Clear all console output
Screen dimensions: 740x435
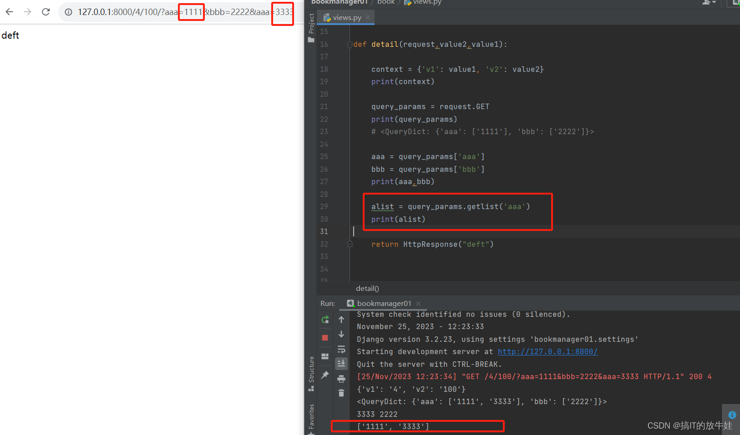(341, 393)
